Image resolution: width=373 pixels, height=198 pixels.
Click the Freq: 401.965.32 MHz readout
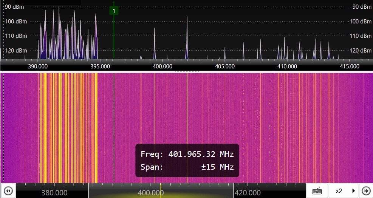pyautogui.click(x=187, y=154)
